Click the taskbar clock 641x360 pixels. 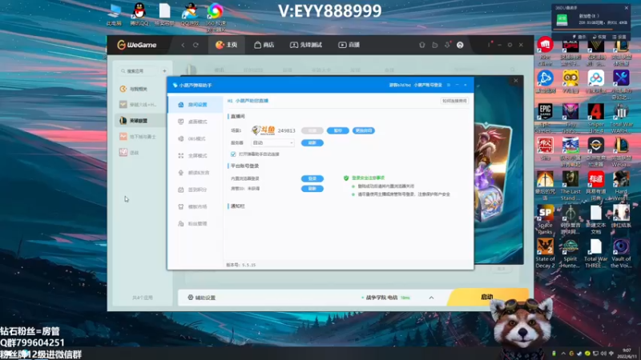point(627,353)
